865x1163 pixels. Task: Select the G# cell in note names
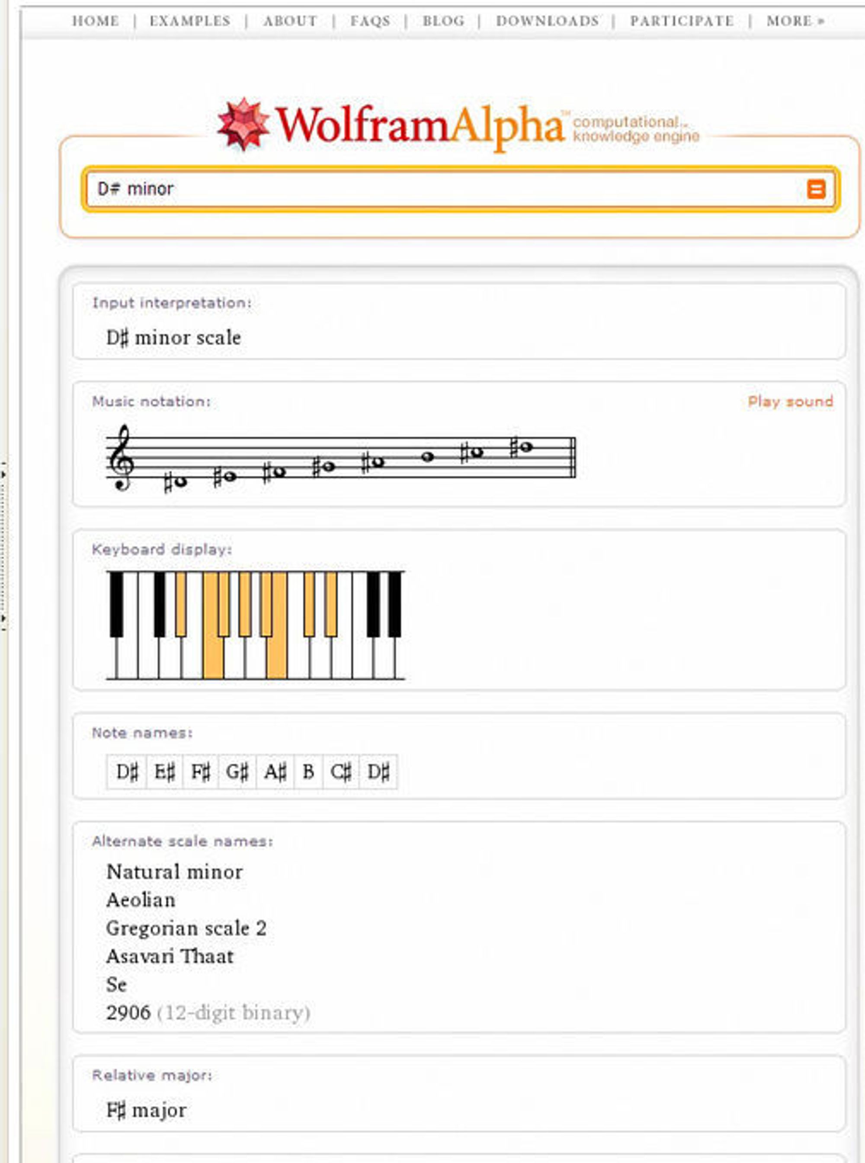(237, 771)
